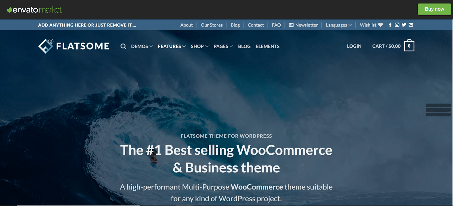This screenshot has width=453, height=206.
Task: Open the top bar Blog link
Action: tap(235, 25)
